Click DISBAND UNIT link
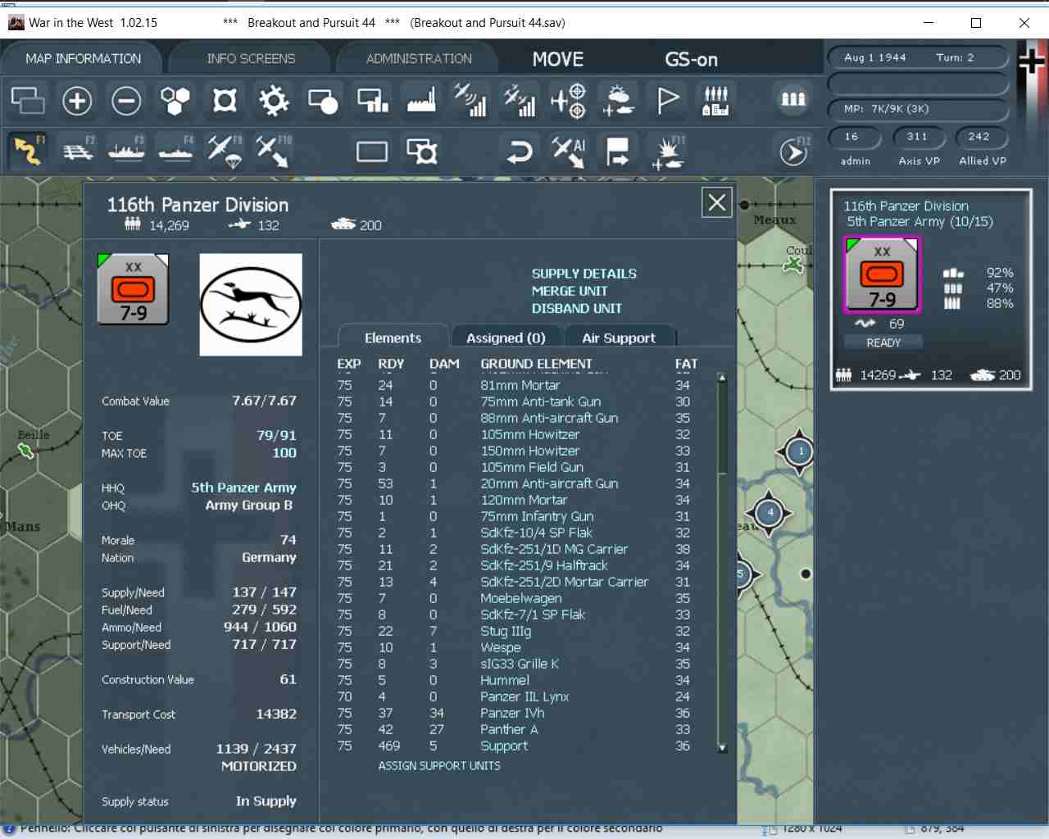Viewport: 1049px width, 839px height. click(x=576, y=308)
